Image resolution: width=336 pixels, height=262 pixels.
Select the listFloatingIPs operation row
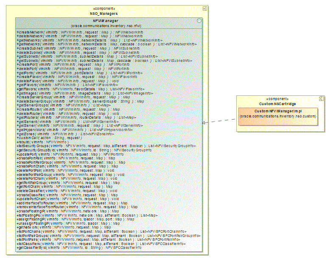click(x=87, y=215)
